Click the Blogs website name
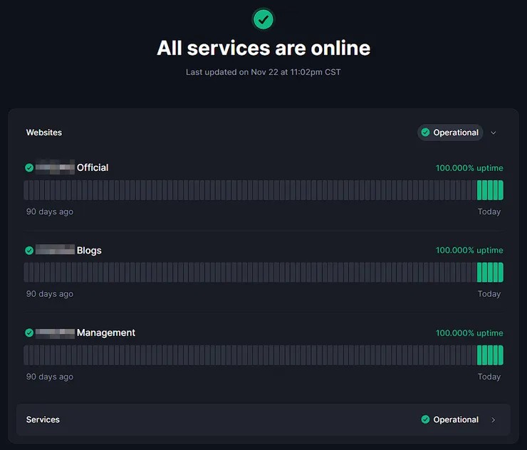This screenshot has width=527, height=450. point(89,251)
